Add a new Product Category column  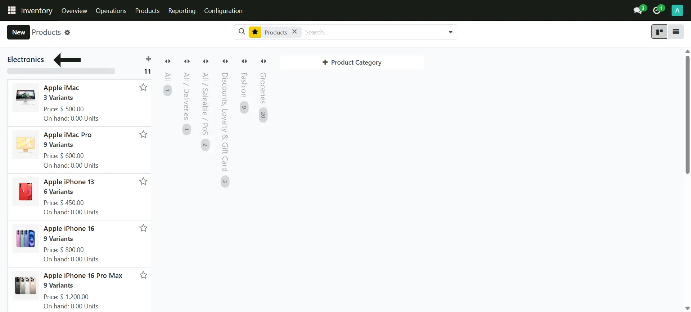click(352, 62)
